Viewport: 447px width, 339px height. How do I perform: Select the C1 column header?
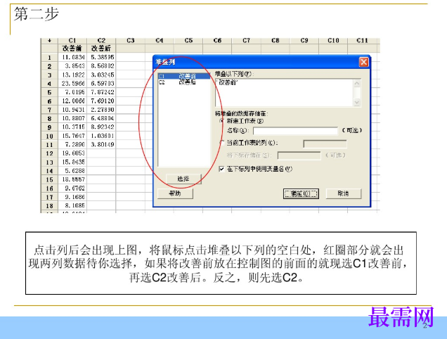coord(72,41)
